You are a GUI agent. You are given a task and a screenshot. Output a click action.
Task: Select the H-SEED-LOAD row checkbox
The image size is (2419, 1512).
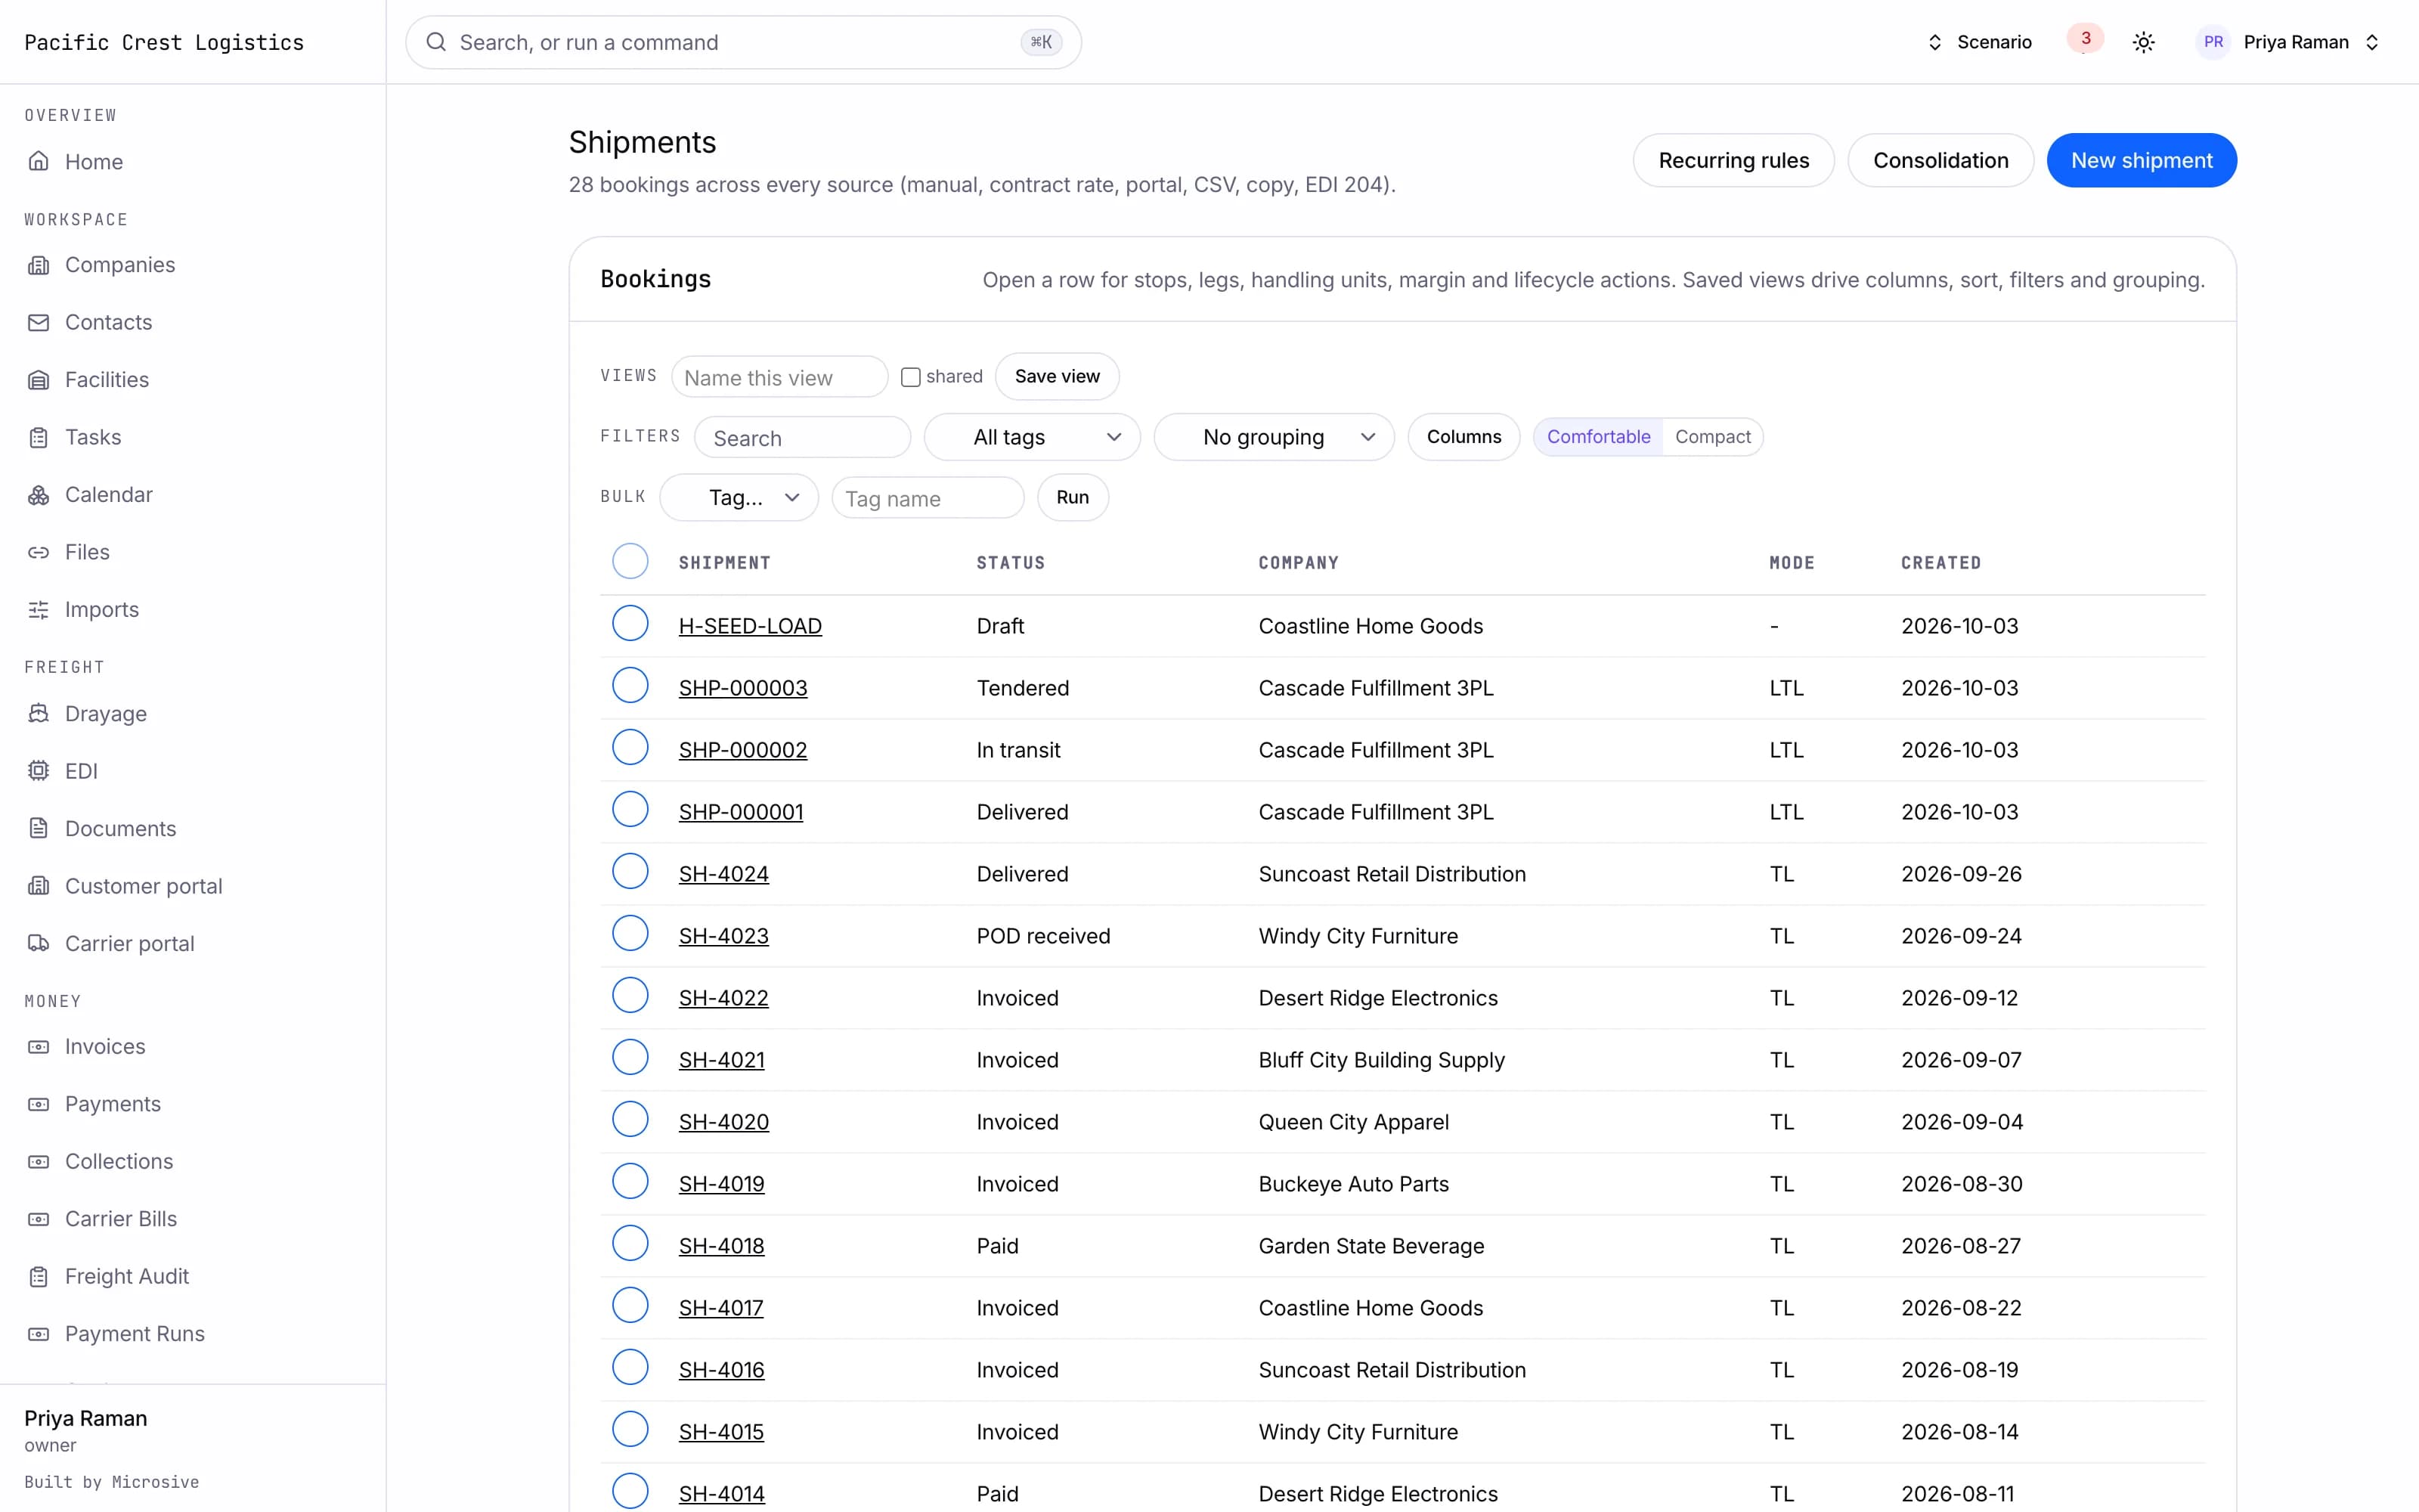(630, 623)
